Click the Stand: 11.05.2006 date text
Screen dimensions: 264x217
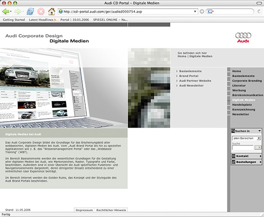point(18,210)
